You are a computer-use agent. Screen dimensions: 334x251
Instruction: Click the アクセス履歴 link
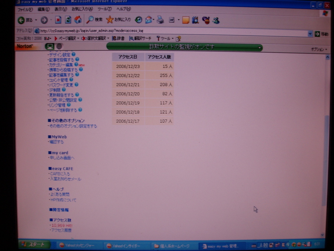pos(61,230)
